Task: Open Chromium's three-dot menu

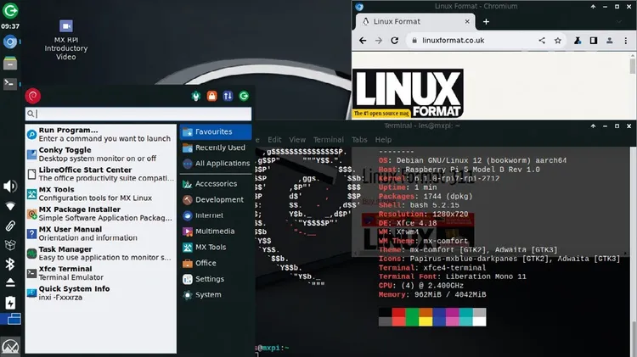Action: (626, 41)
